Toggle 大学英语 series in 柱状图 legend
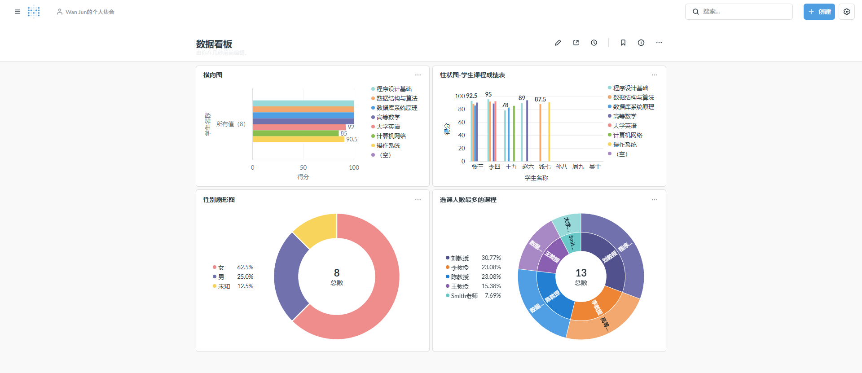The width and height of the screenshot is (862, 373). point(625,126)
